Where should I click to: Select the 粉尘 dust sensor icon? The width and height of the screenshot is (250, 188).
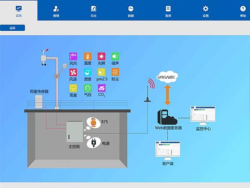(x=115, y=72)
